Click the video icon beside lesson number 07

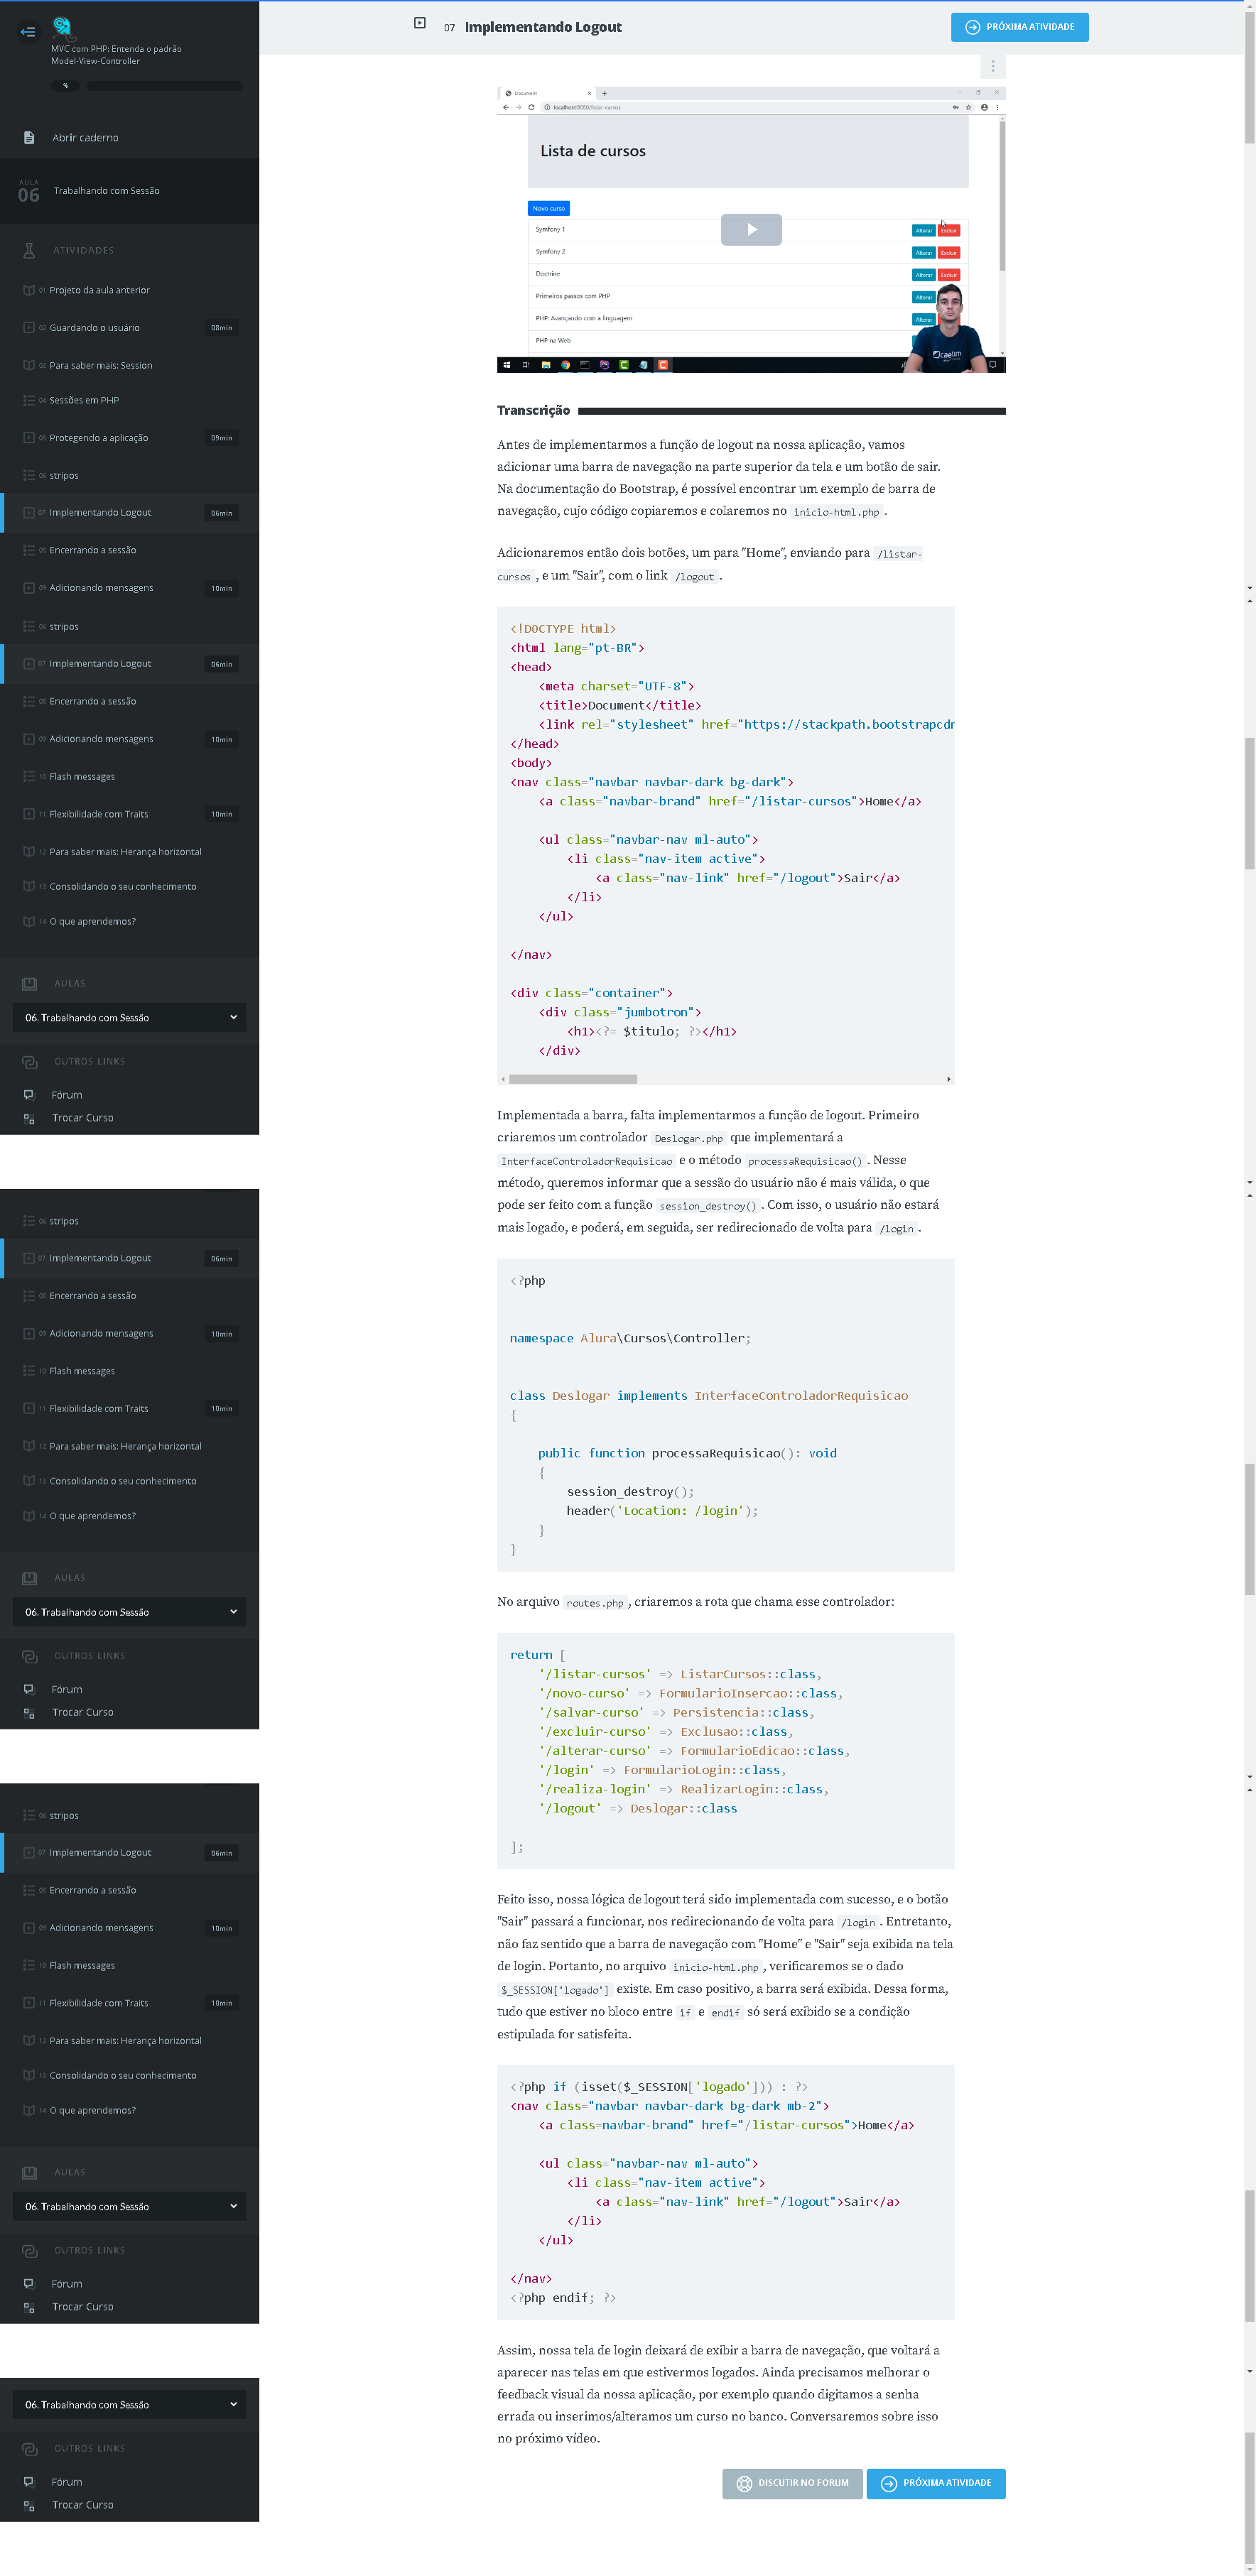coord(420,23)
